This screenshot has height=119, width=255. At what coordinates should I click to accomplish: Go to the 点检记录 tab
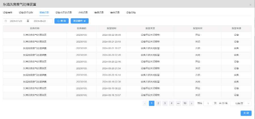pos(83,13)
